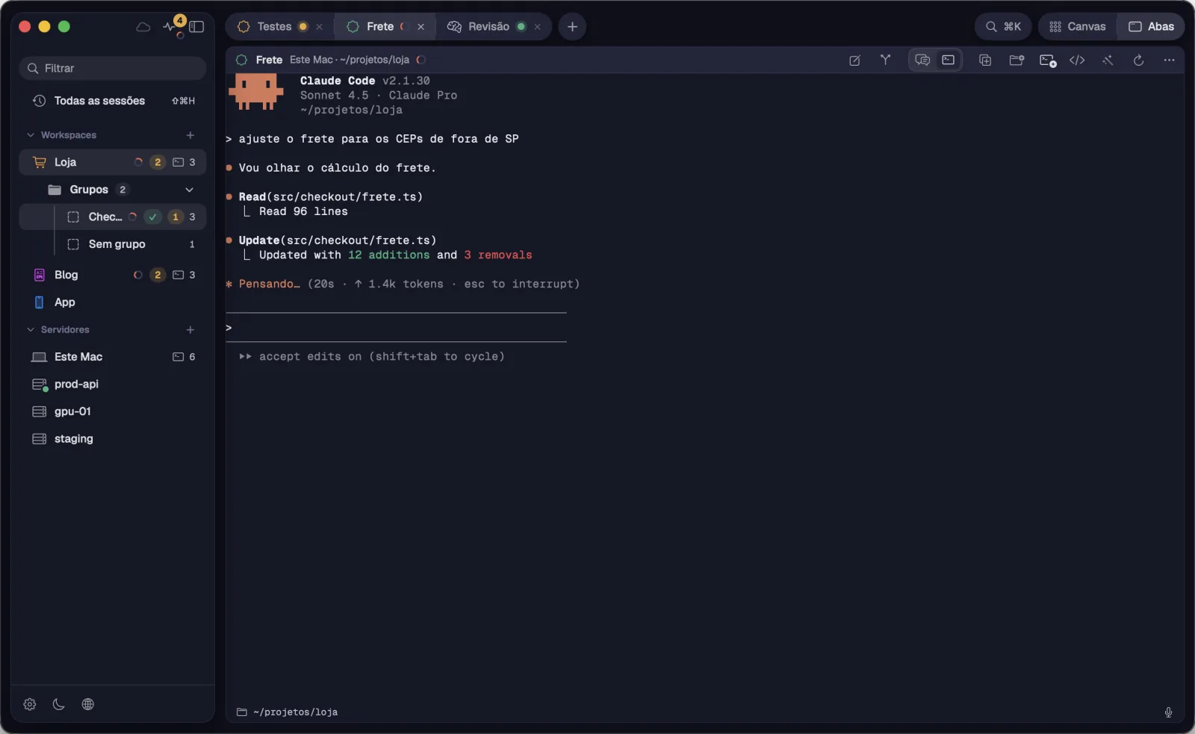Viewport: 1195px width, 734px height.
Task: Click the globe language icon
Action: (x=88, y=704)
